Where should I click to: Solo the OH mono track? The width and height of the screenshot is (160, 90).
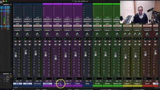(x=35, y=44)
